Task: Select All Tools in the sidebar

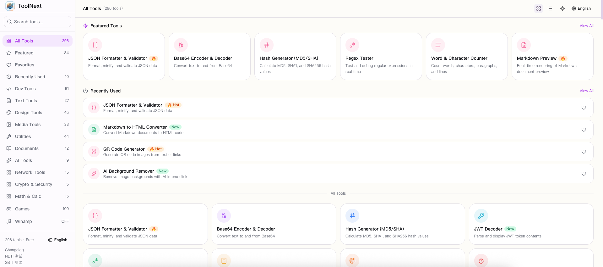Action: (38, 41)
